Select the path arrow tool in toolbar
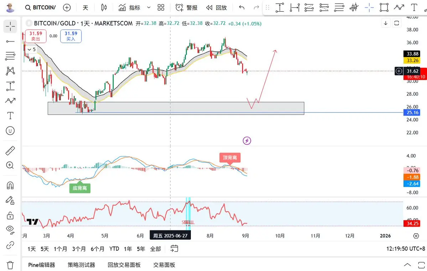Image resolution: width=427 pixels, height=271 pixels. 399,7
